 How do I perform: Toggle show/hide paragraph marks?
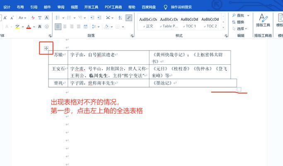(129, 18)
